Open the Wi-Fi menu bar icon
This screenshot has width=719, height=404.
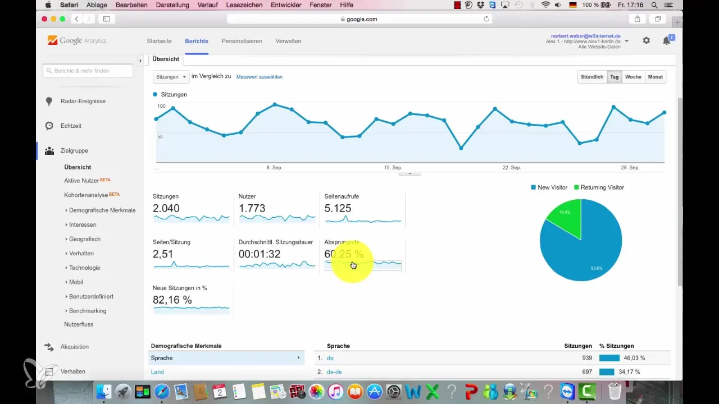545,5
